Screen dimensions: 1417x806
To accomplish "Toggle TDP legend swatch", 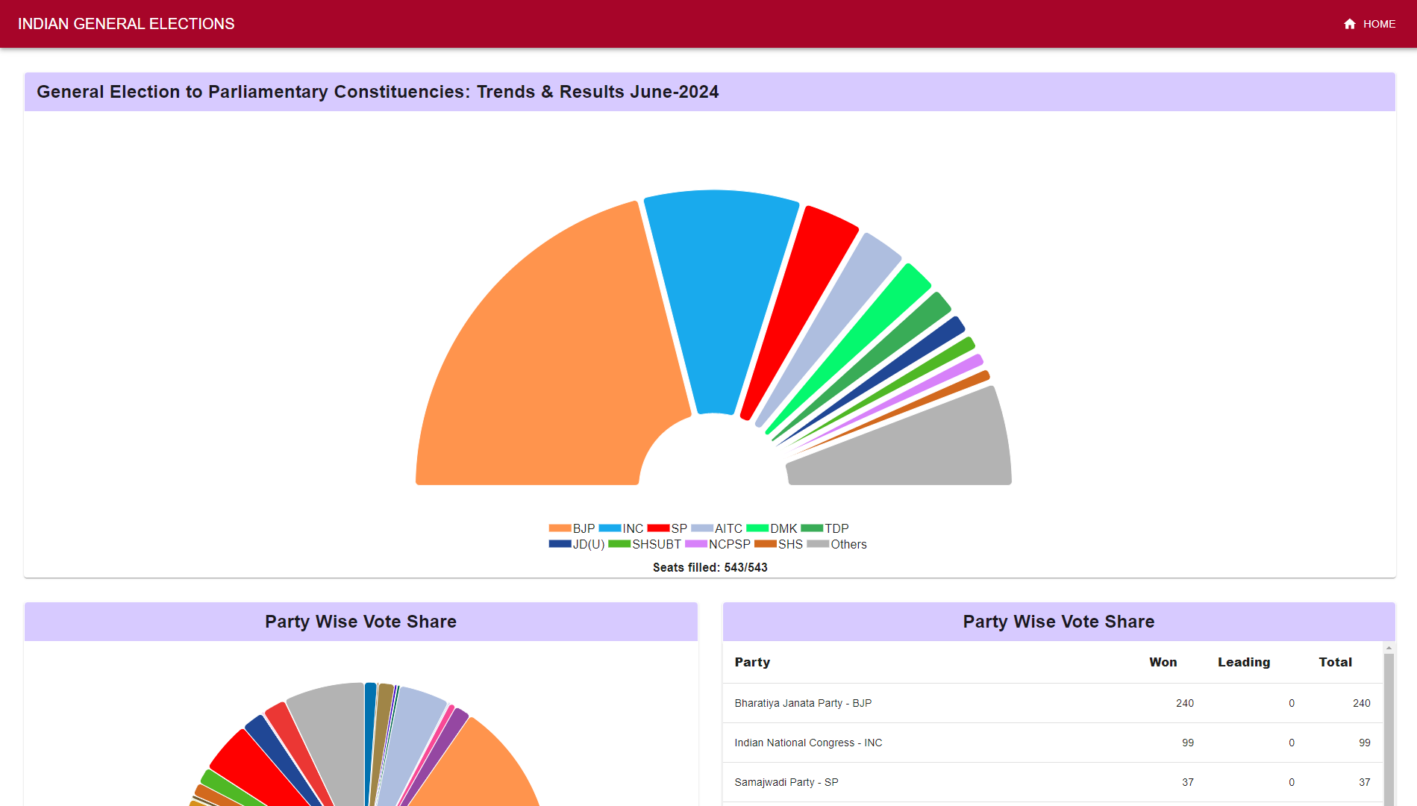I will (812, 528).
